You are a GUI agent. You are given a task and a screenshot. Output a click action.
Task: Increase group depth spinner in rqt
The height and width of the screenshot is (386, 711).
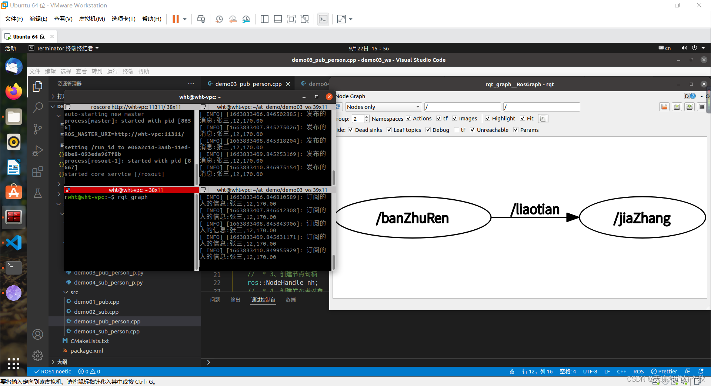point(367,117)
